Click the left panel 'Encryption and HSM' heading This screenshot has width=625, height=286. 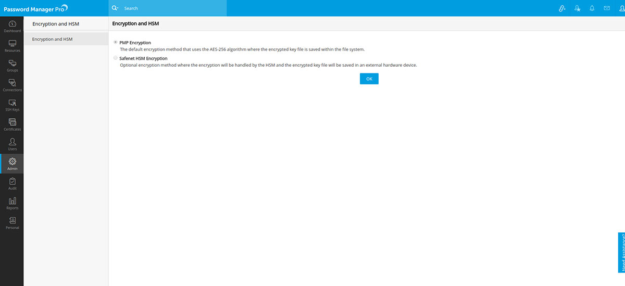(x=56, y=24)
